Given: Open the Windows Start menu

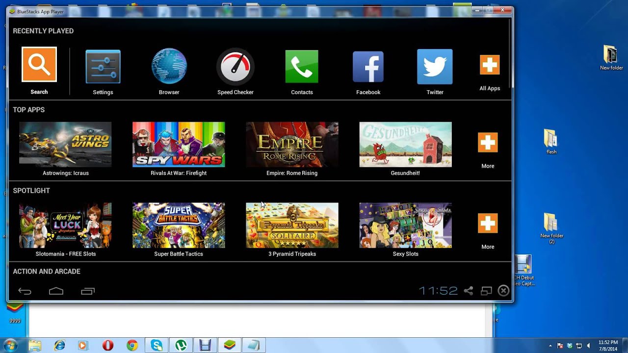Looking at the screenshot, I should pyautogui.click(x=10, y=345).
